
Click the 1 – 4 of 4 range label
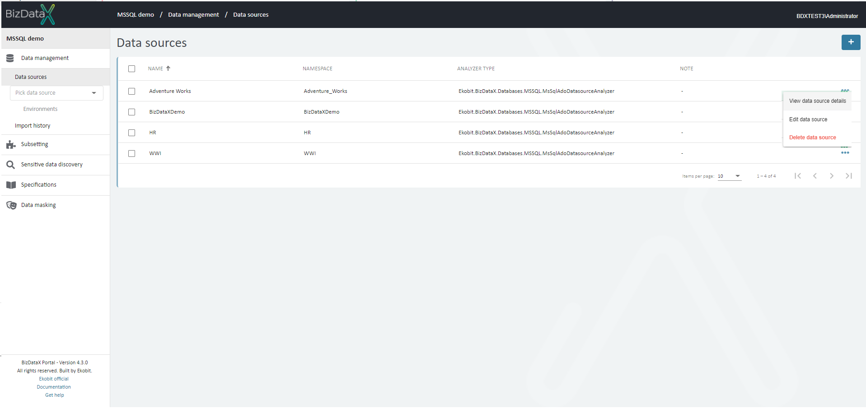click(766, 176)
